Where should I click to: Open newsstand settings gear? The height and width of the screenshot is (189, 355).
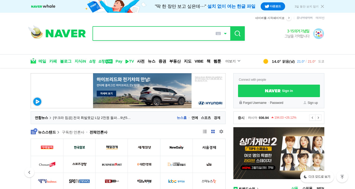[x=221, y=132]
